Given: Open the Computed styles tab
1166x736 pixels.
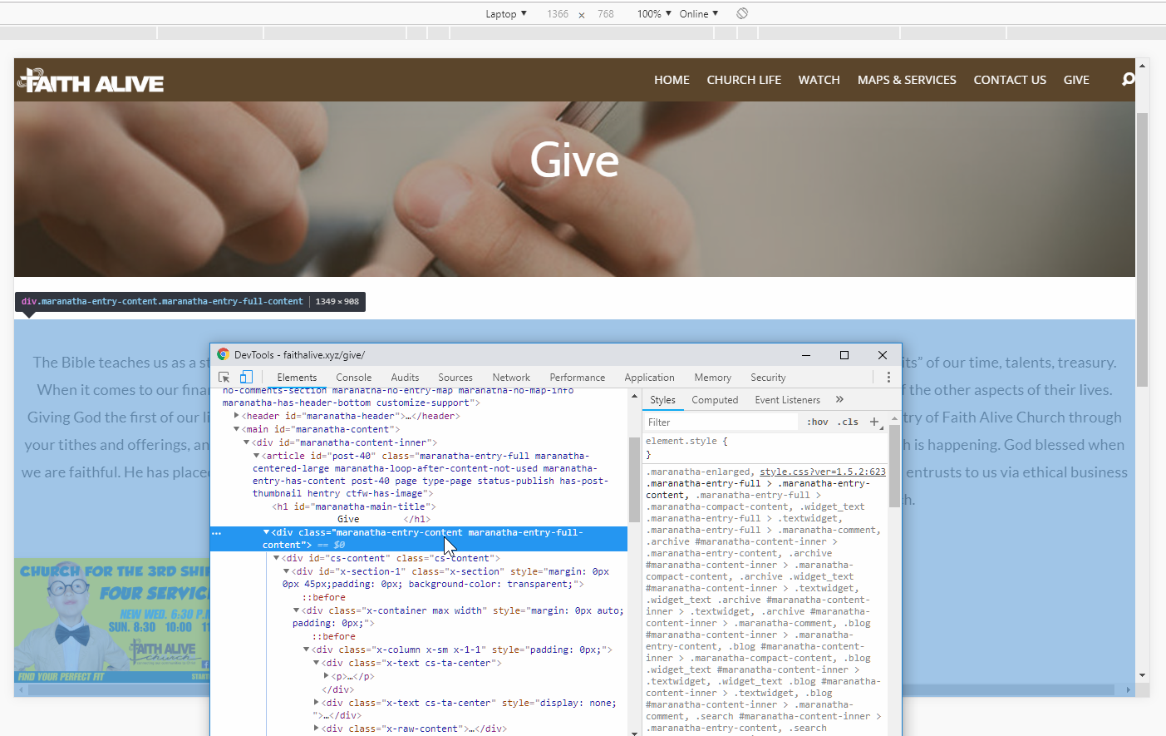Looking at the screenshot, I should tap(715, 399).
